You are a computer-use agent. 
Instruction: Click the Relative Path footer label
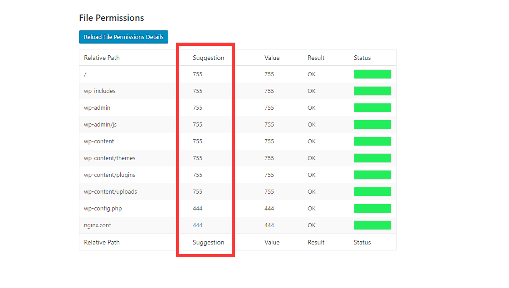click(x=102, y=242)
